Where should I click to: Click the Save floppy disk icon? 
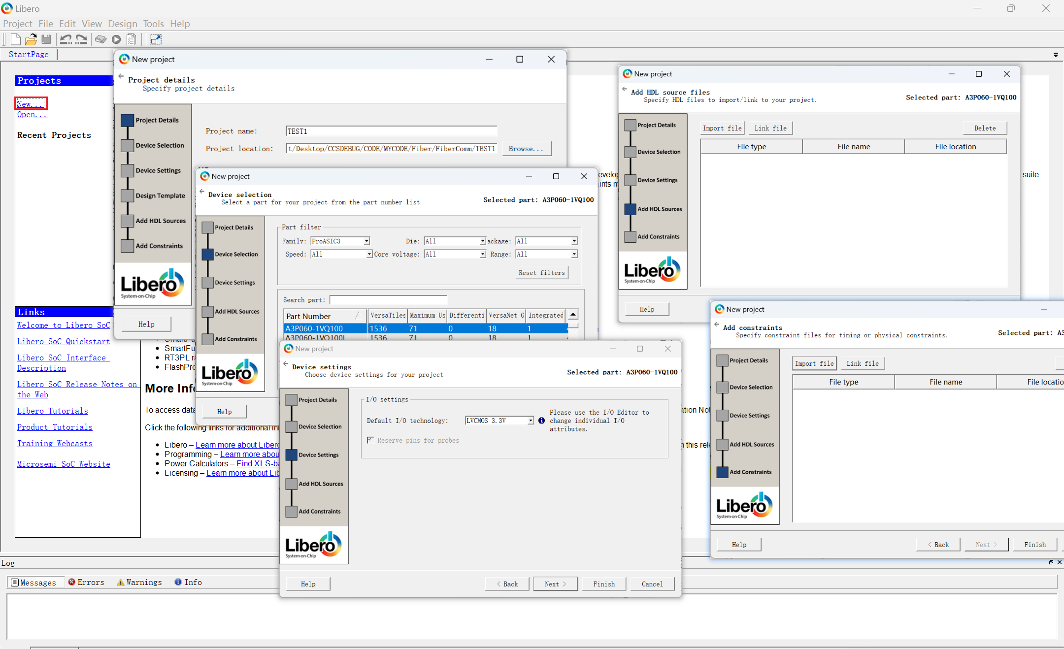[46, 39]
